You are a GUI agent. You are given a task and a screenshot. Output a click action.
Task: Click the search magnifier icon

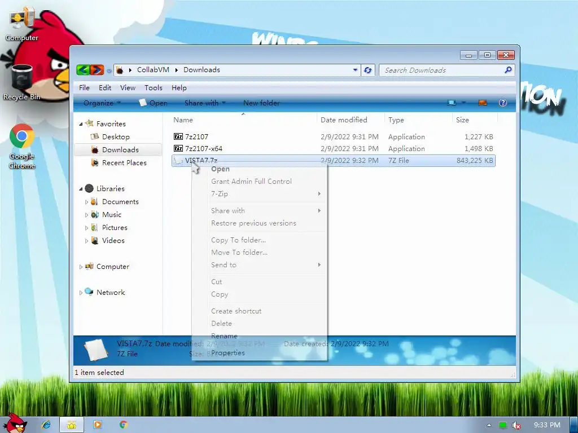pos(508,70)
